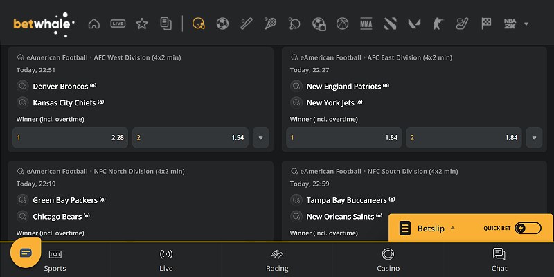Select the NBA 2K icon
This screenshot has width=554, height=277.
click(x=510, y=24)
